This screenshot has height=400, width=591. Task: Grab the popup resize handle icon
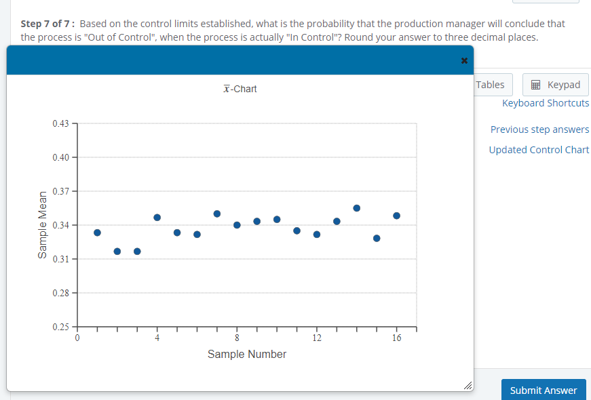468,385
